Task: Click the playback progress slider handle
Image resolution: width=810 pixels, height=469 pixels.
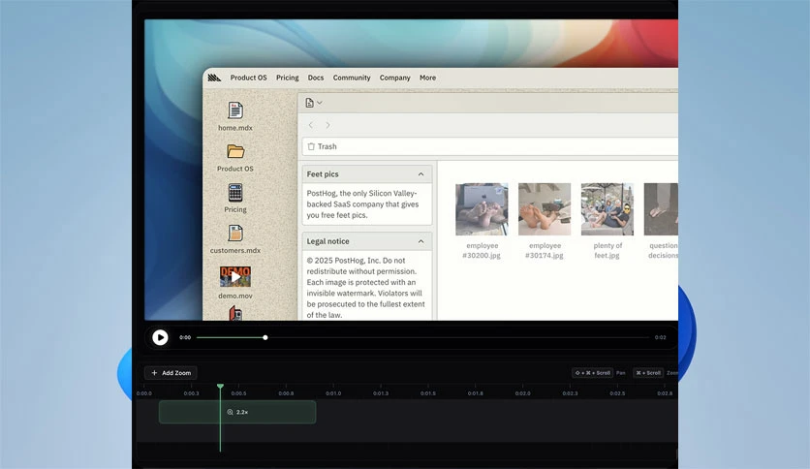Action: [x=265, y=337]
